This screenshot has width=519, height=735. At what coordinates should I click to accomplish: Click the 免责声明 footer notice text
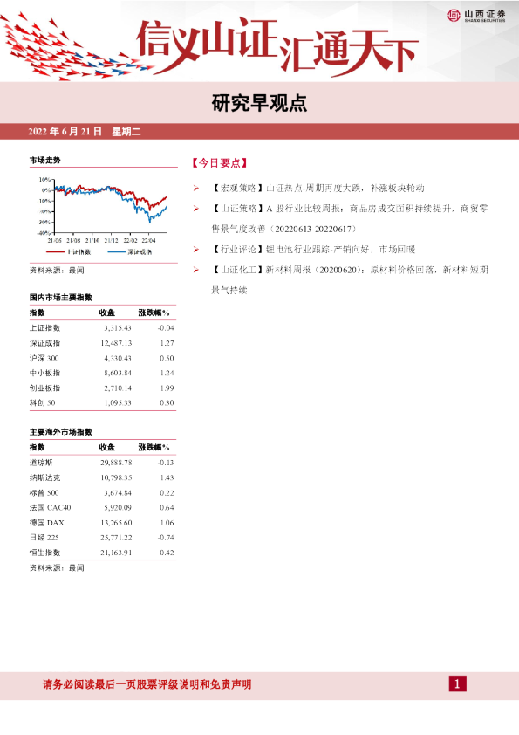click(x=147, y=684)
